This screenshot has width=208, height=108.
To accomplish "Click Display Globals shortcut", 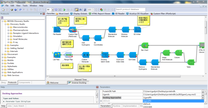I will click(x=79, y=14).
